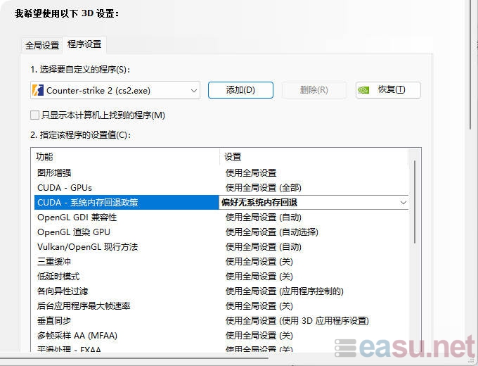Select the 程序设置 tab
The width and height of the screenshot is (478, 366).
[x=84, y=44]
